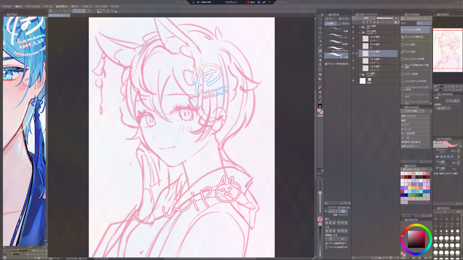Select the Eraser tool

pos(320,60)
